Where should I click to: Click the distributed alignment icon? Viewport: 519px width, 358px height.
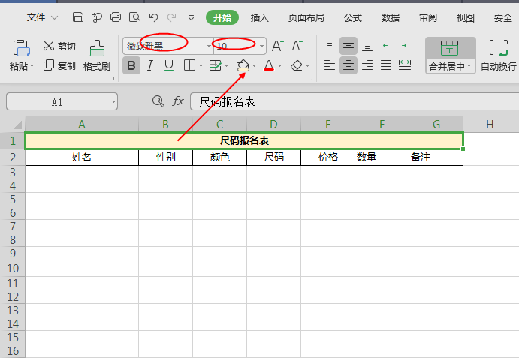coord(405,65)
